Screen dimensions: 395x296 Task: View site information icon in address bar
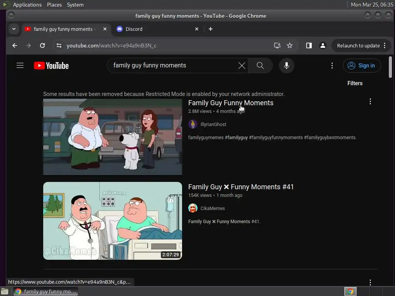(x=59, y=45)
